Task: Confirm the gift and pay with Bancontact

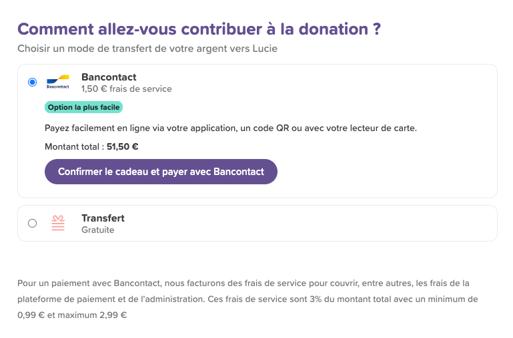Action: point(161,172)
